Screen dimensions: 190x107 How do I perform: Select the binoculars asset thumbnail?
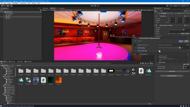pos(111,71)
